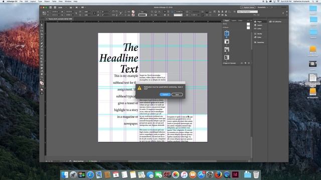The width and height of the screenshot is (321, 180).
Task: Click the Publish Online button
Action: (x=248, y=7)
